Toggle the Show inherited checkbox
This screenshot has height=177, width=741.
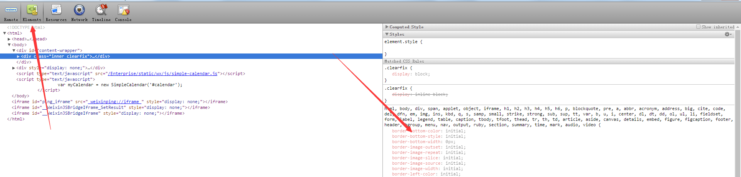(698, 27)
